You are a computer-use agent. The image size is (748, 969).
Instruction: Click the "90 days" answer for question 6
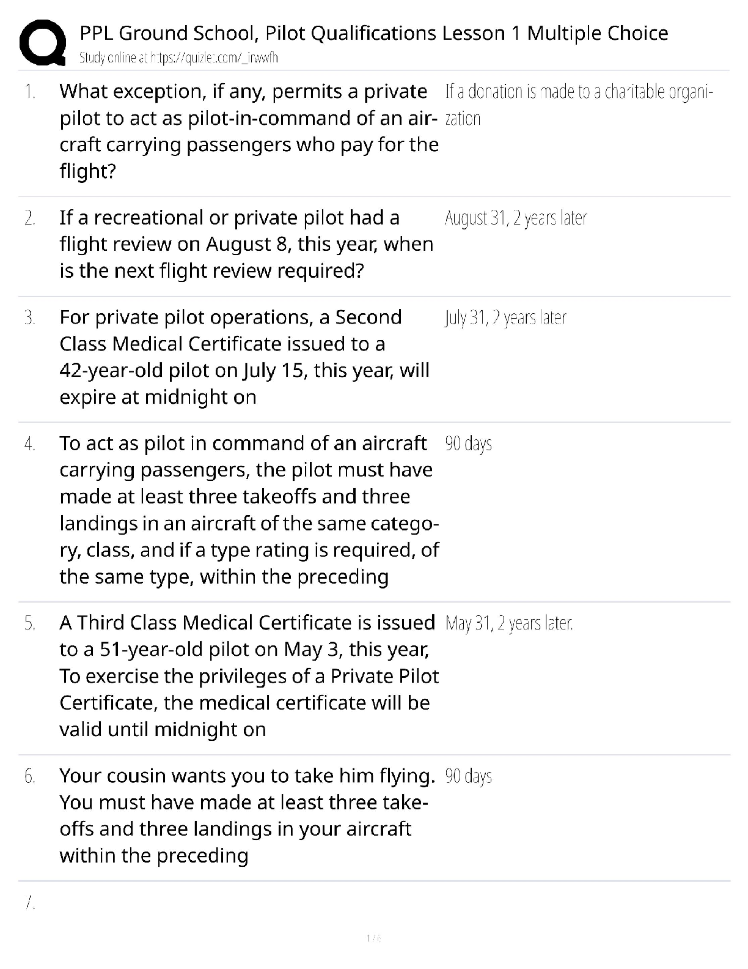click(x=469, y=776)
